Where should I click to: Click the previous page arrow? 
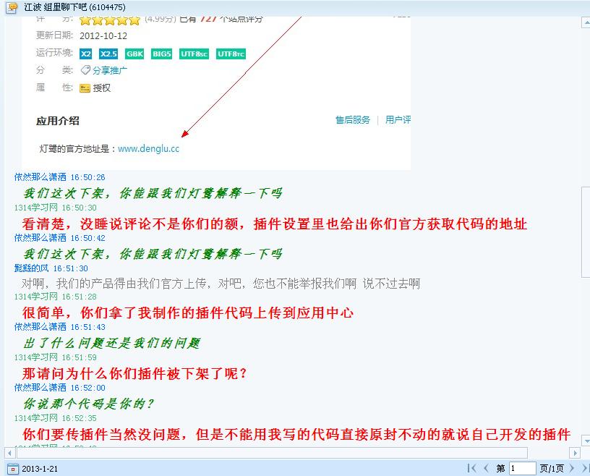click(x=485, y=467)
